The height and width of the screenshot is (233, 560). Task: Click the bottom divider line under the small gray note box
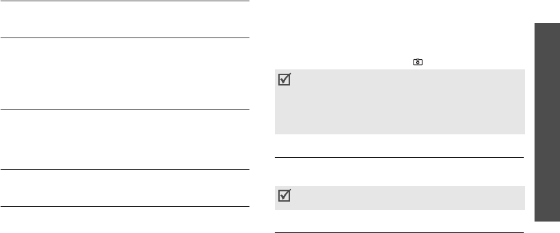(399, 232)
